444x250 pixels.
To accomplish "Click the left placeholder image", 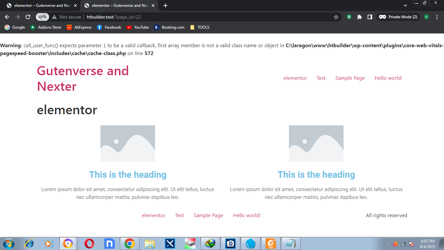I will 128,144.
